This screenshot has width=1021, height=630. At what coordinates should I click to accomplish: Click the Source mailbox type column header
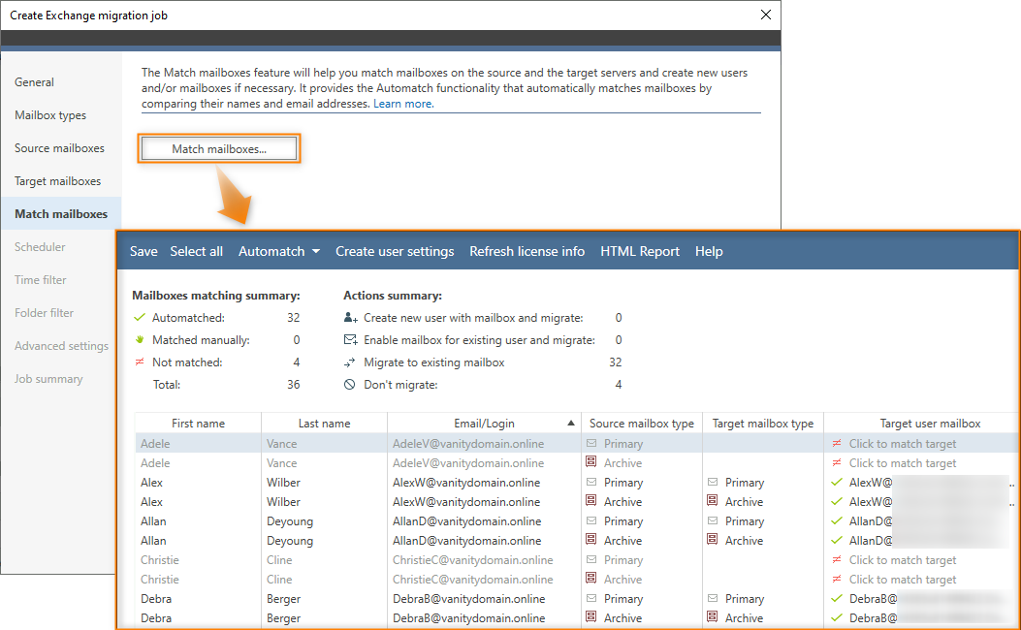click(641, 423)
